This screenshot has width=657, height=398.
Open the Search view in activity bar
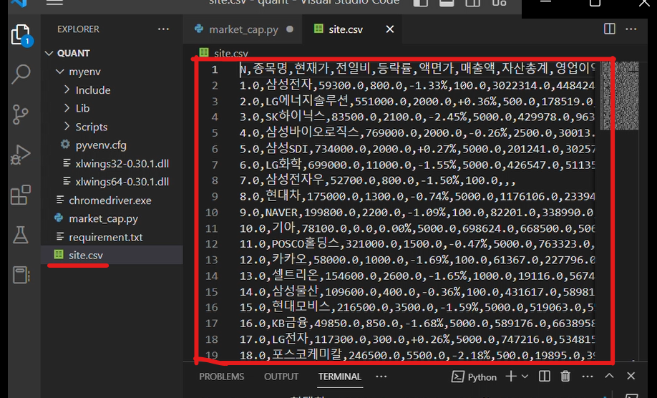pos(21,74)
